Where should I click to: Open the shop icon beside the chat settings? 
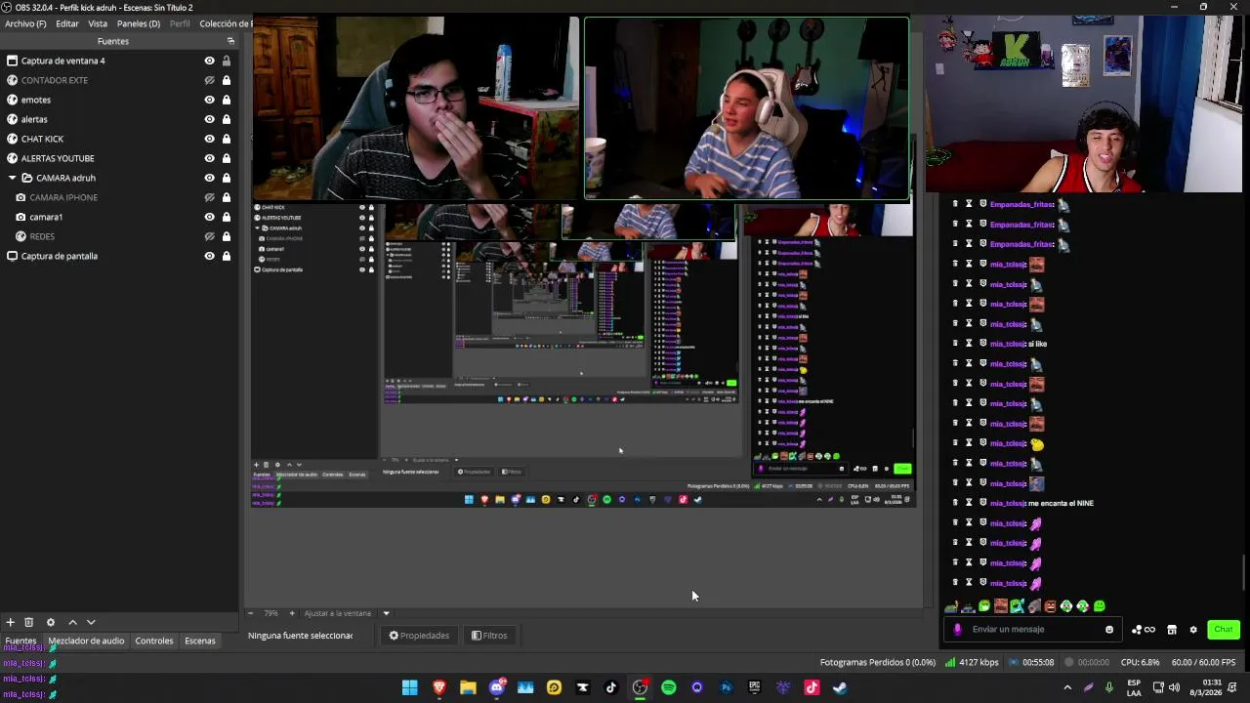pyautogui.click(x=1172, y=630)
